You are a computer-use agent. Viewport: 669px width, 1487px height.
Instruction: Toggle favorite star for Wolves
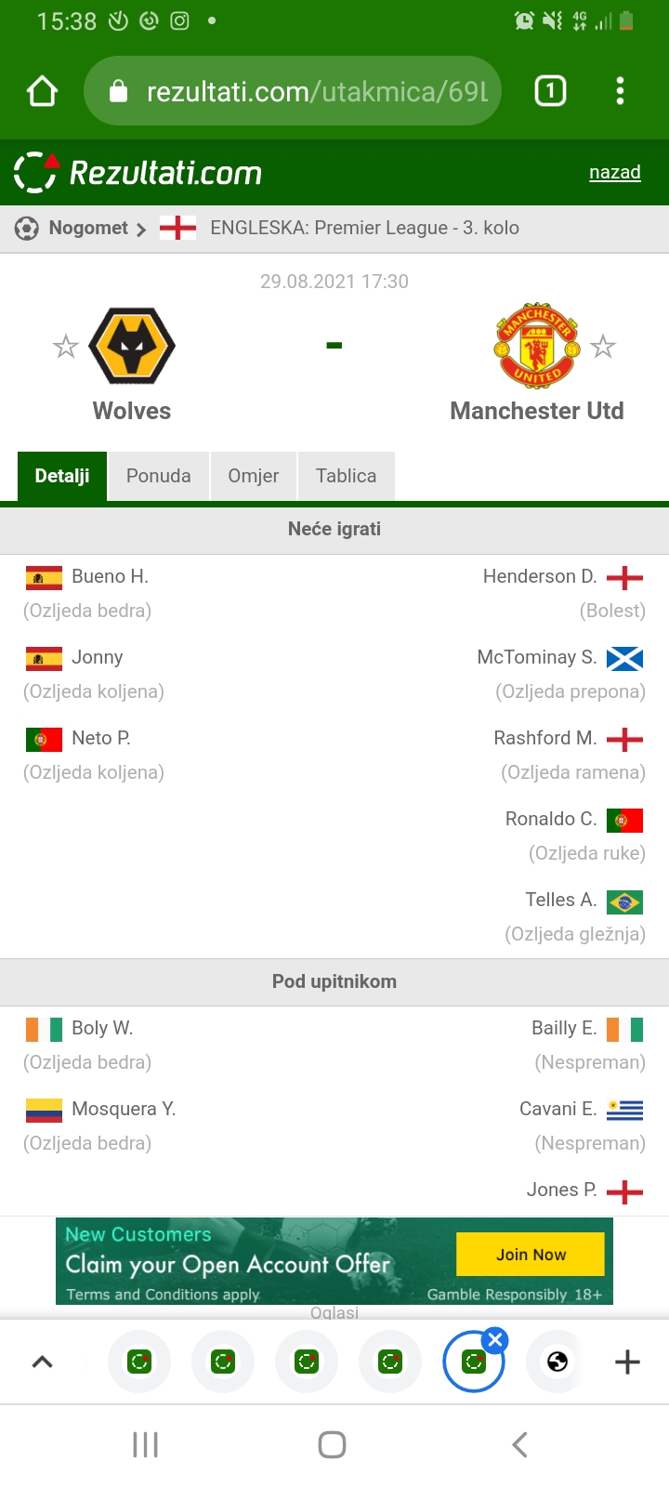(65, 347)
